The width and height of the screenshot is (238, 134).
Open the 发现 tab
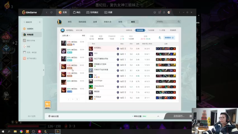[x=120, y=22]
